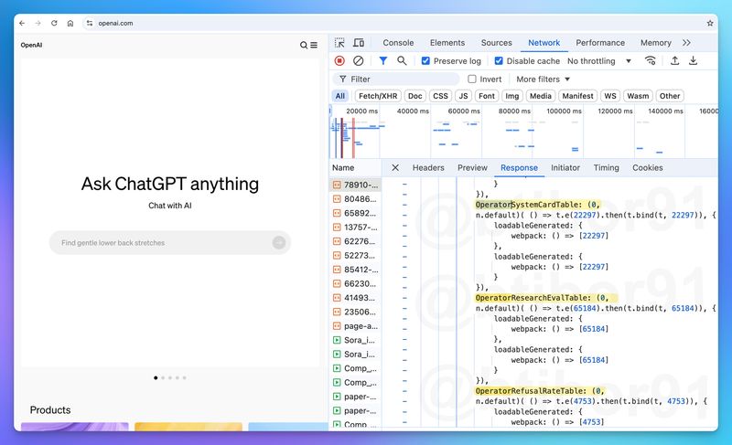Image resolution: width=732 pixels, height=445 pixels.
Task: Clear the network log
Action: 358,60
